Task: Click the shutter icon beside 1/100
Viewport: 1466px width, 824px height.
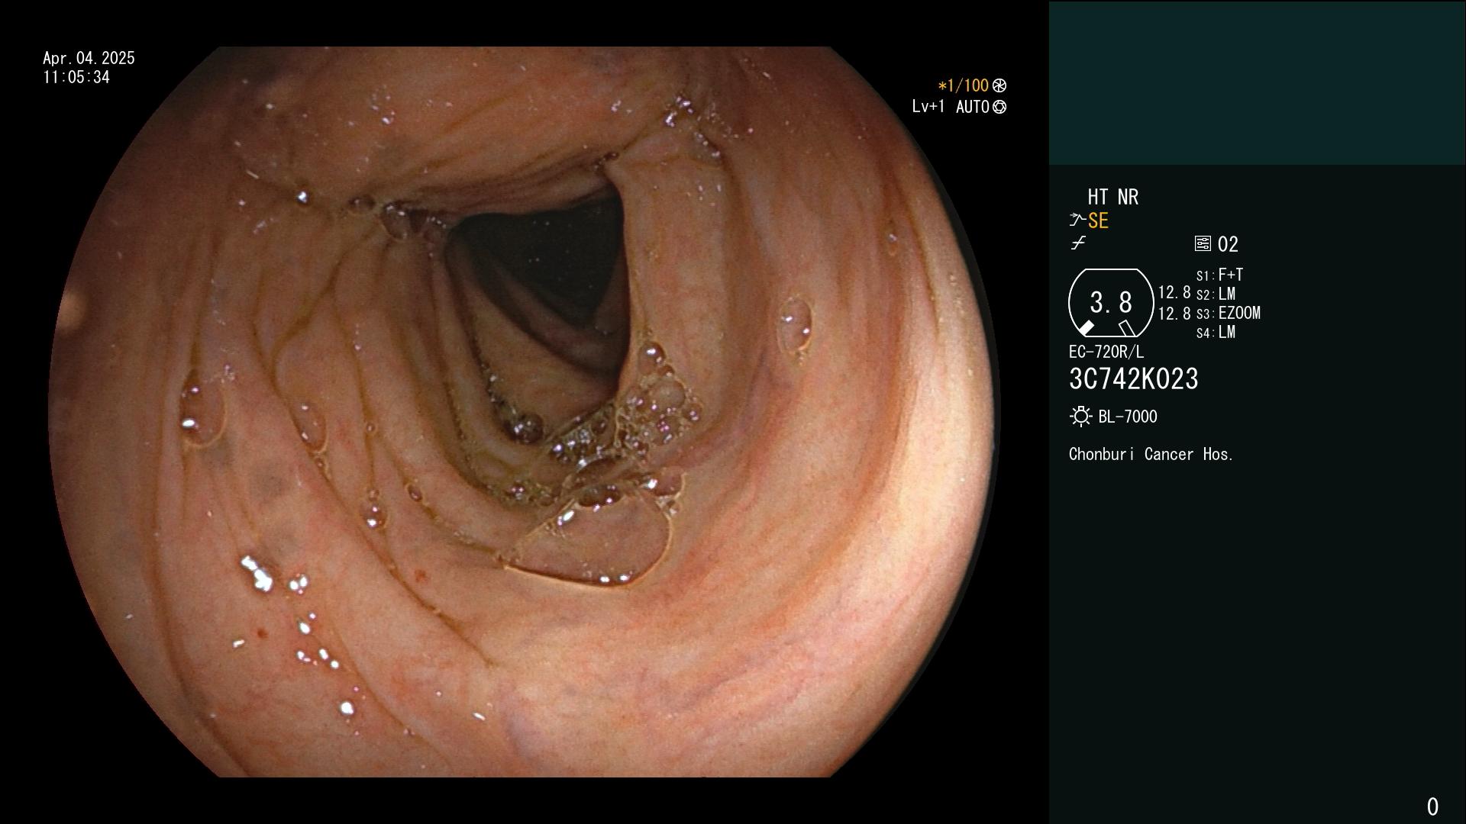Action: (999, 85)
